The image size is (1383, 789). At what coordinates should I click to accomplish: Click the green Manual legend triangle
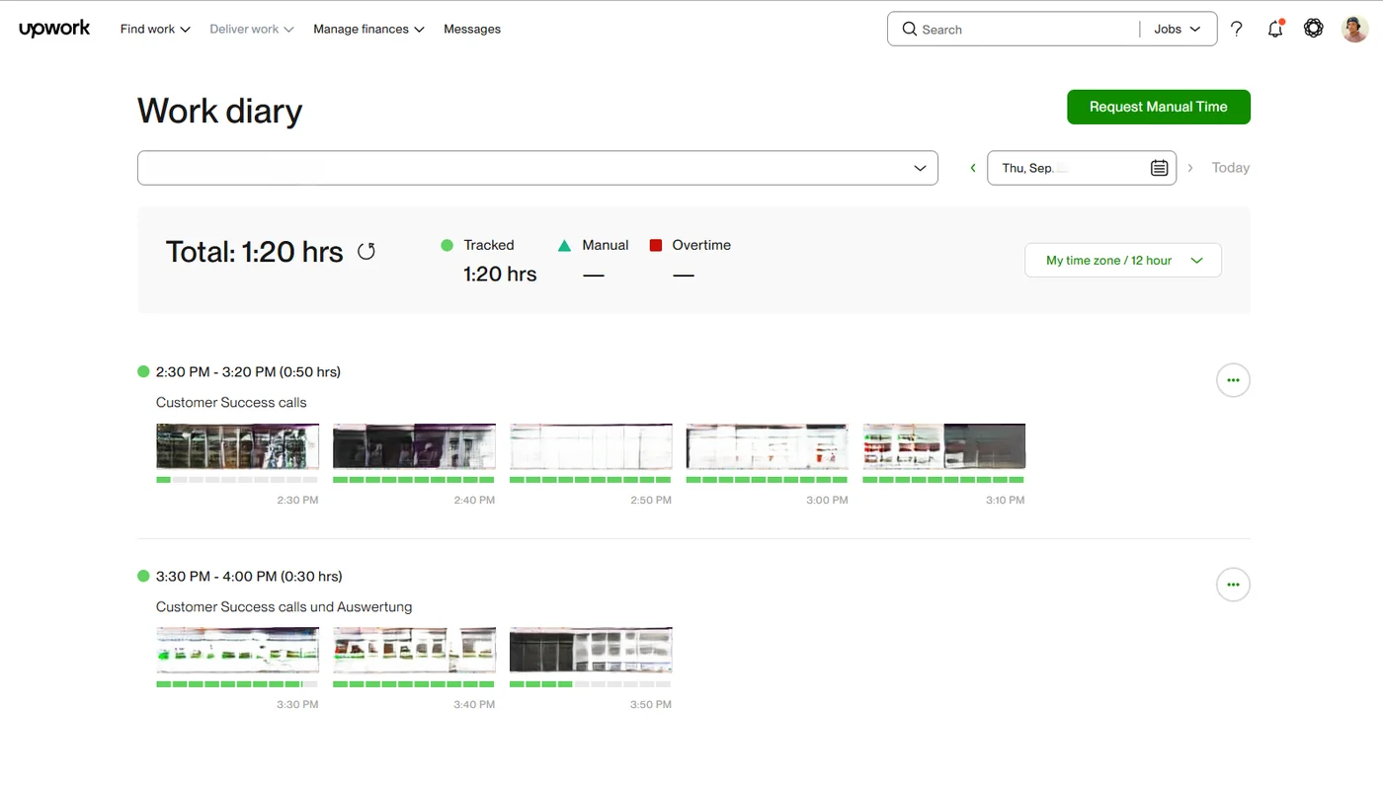point(564,245)
